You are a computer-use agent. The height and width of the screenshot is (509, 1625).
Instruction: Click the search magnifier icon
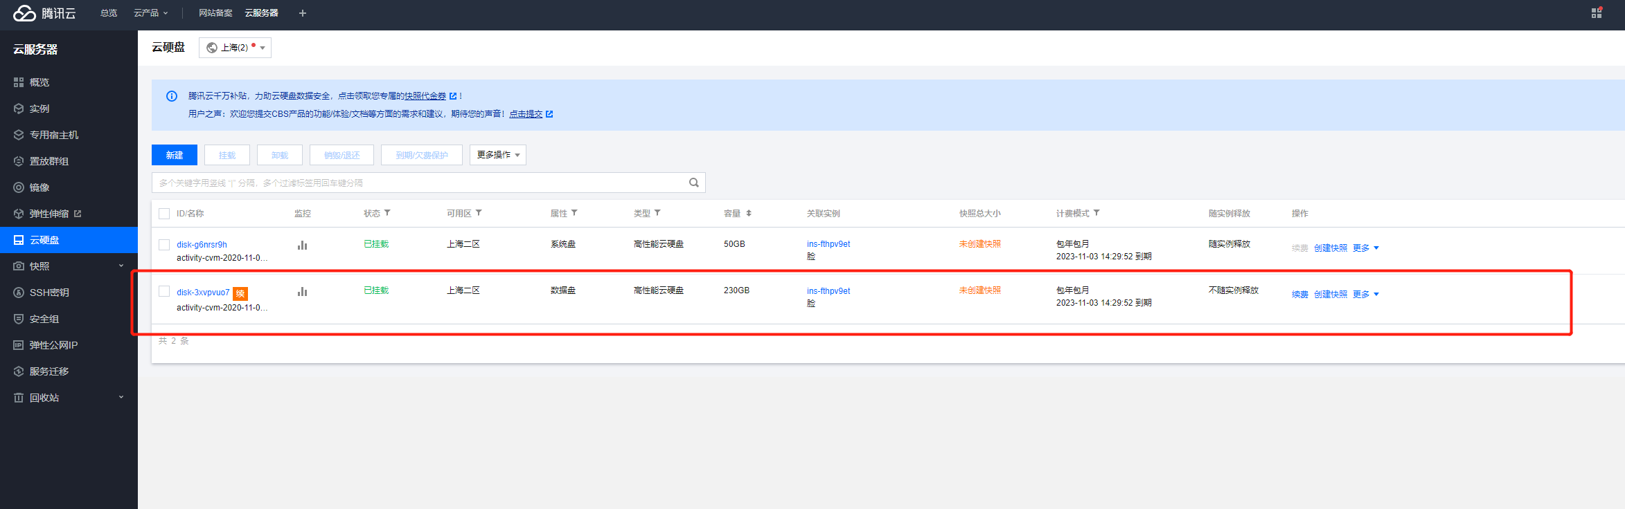694,183
